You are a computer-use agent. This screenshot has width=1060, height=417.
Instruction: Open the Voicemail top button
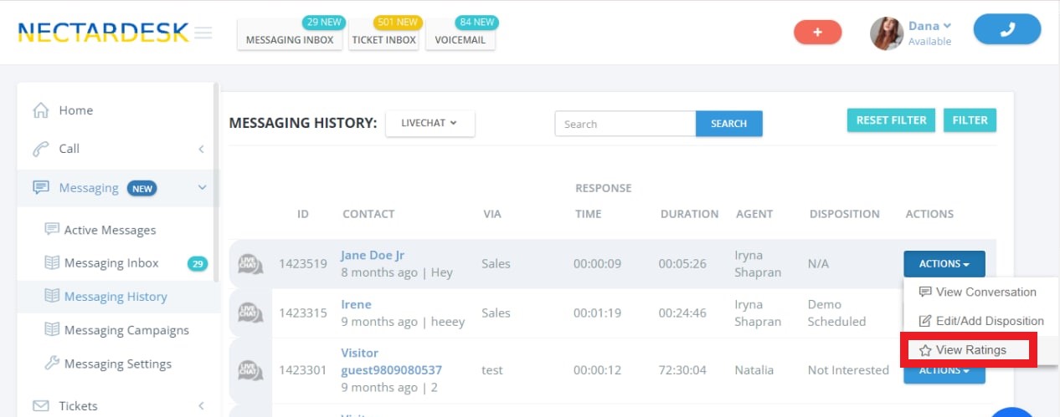coord(461,39)
